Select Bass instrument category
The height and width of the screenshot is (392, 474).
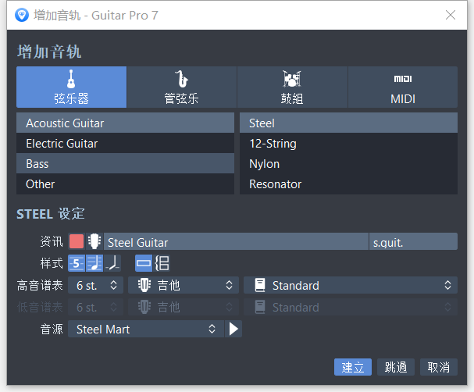(125, 163)
